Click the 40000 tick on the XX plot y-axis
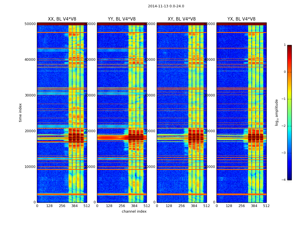Viewport: 296px width, 225px height. [x=30, y=60]
